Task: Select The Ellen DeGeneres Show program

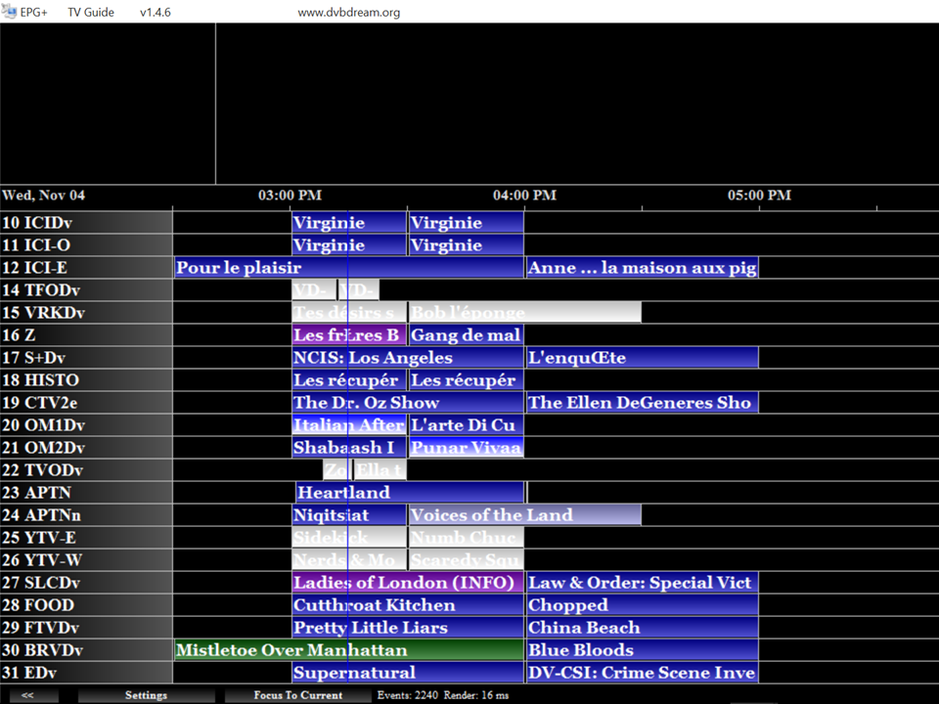Action: [642, 403]
